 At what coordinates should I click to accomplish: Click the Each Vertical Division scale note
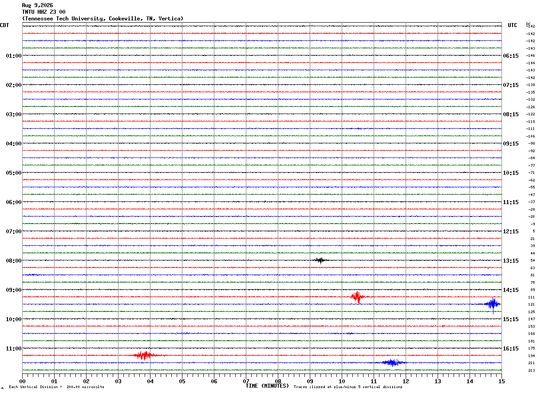(x=56, y=387)
